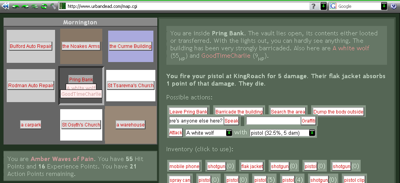Click Leave Pring Bank button

pos(188,112)
